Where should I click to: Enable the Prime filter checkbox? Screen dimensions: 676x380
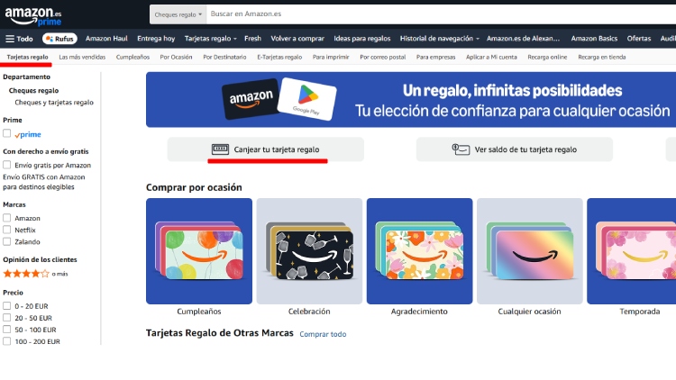(x=7, y=134)
